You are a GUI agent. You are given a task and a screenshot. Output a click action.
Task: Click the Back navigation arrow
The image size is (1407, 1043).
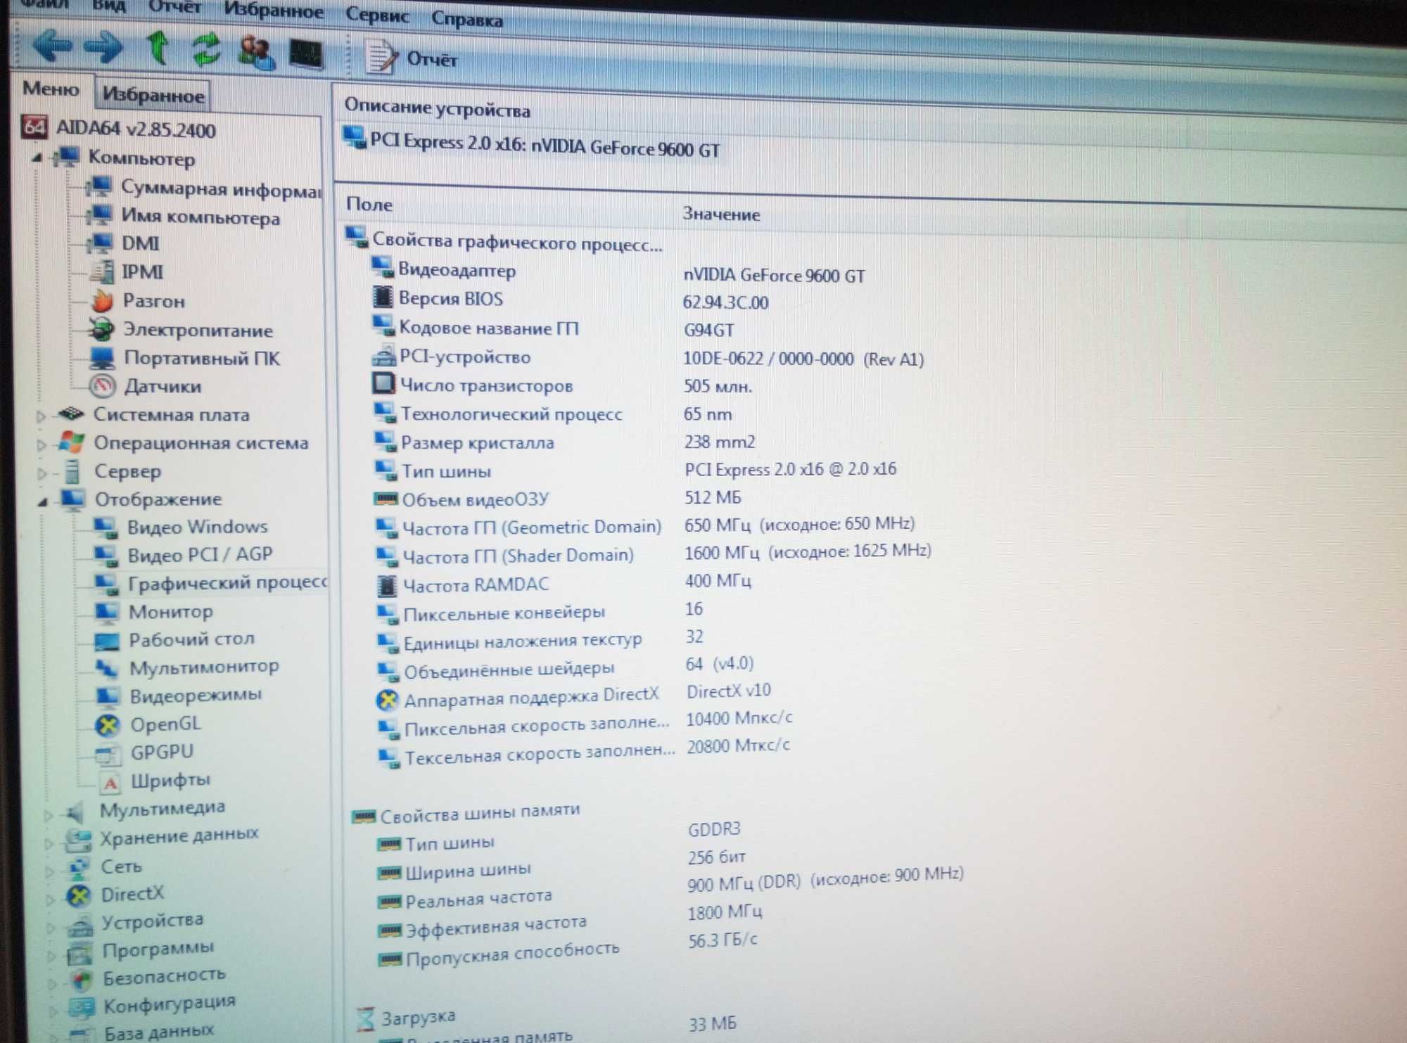[x=53, y=46]
